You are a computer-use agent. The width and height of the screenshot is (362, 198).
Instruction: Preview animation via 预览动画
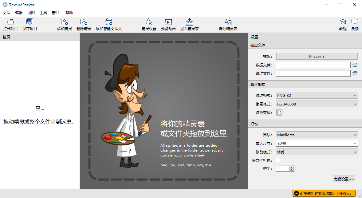pyautogui.click(x=168, y=25)
